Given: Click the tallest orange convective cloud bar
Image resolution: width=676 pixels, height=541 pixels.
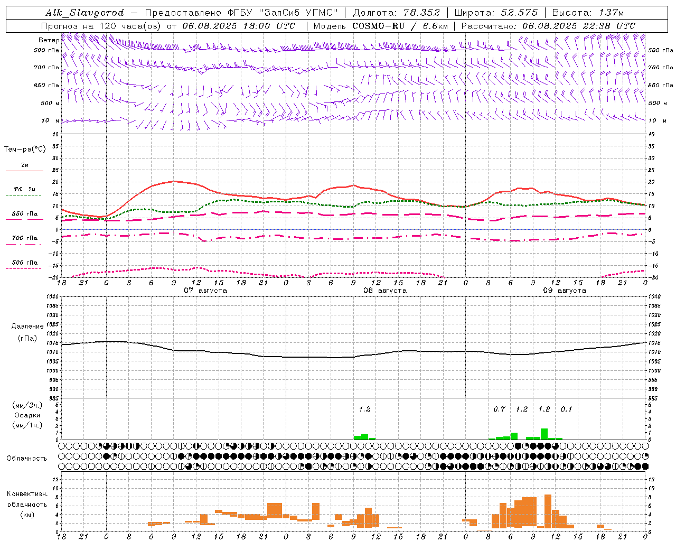Looking at the screenshot, I should point(548,511).
